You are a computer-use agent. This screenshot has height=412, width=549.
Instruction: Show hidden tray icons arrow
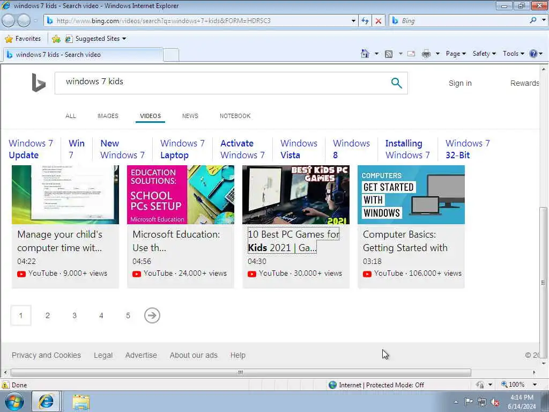coord(456,402)
